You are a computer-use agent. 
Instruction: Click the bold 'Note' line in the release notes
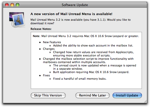click(86, 36)
